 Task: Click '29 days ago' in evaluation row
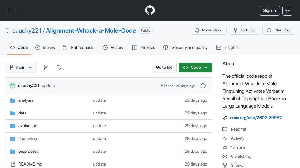pos(196,126)
